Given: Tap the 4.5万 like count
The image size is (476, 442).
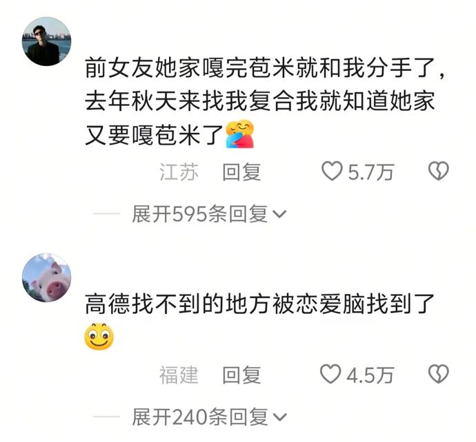Looking at the screenshot, I should click(370, 375).
